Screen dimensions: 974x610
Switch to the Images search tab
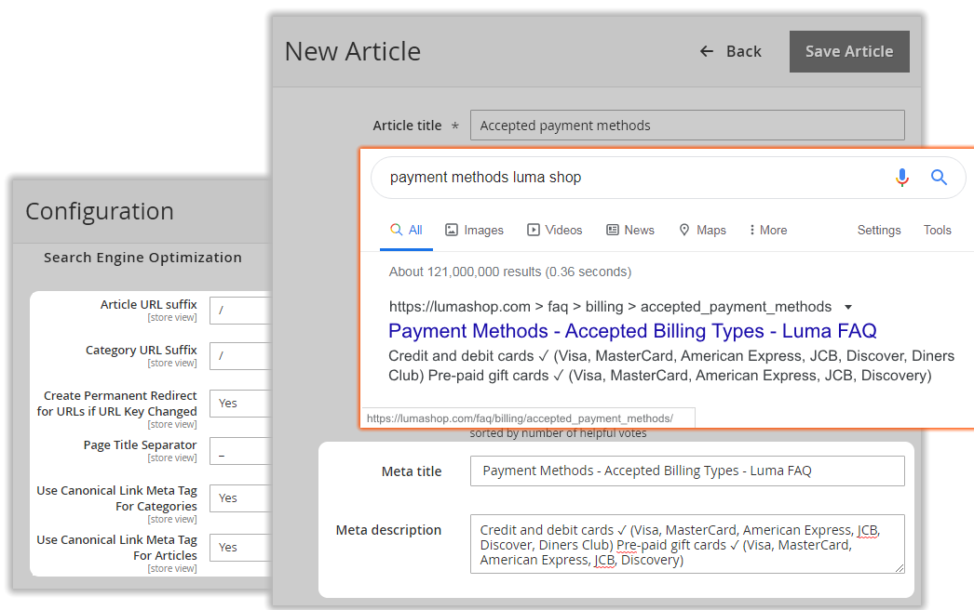(475, 231)
